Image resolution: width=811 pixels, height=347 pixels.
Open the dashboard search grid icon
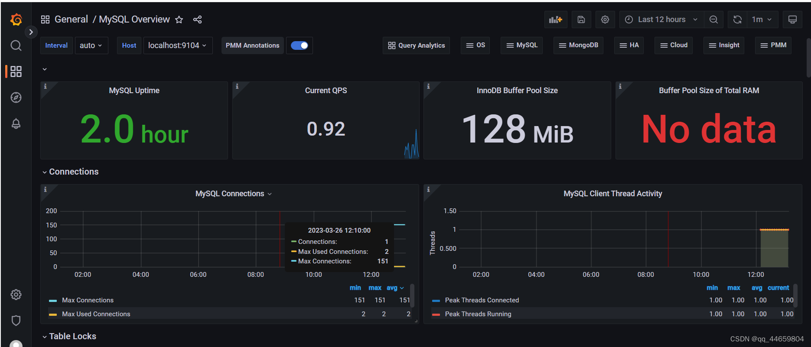click(x=45, y=19)
